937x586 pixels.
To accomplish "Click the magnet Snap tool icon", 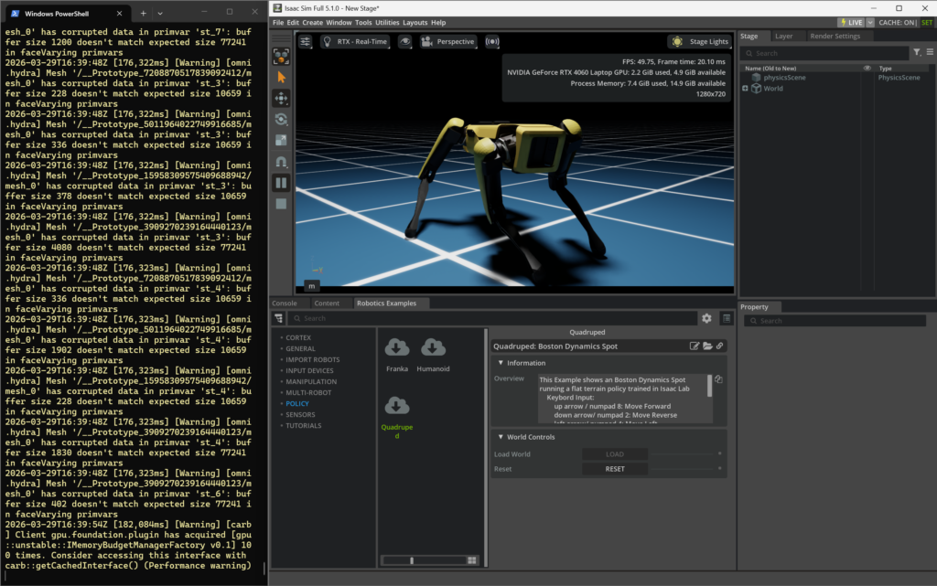I will 281,162.
